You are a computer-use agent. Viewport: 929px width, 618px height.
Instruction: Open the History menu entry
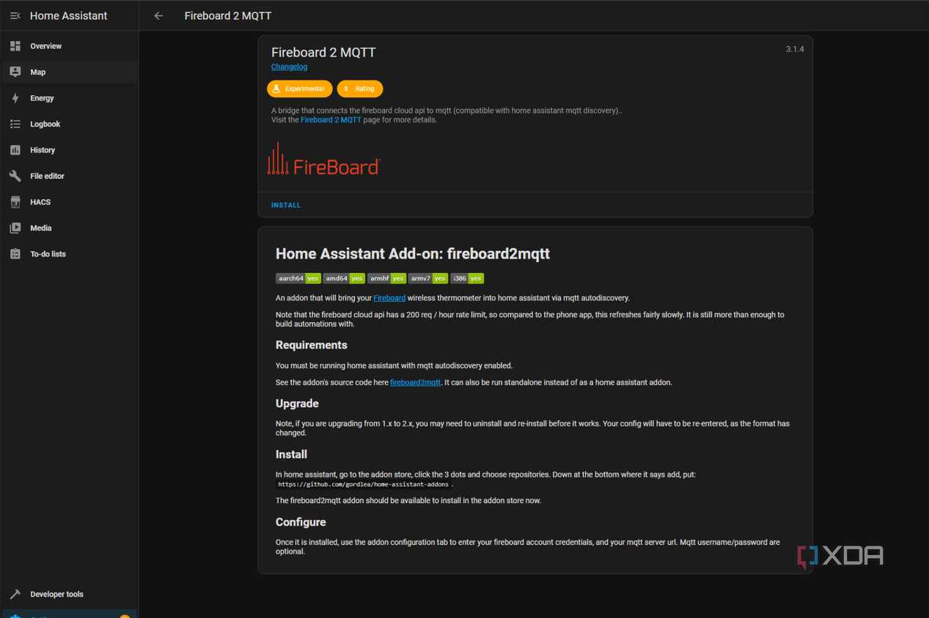point(69,150)
